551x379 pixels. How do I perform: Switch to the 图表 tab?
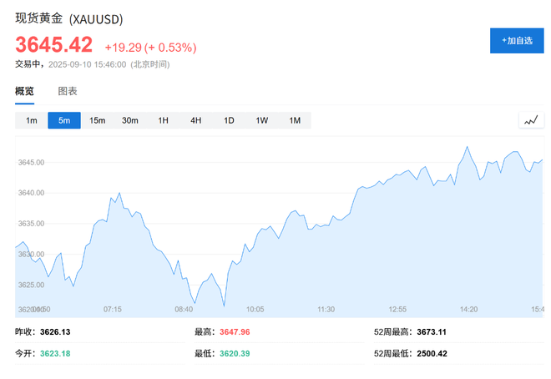pyautogui.click(x=68, y=91)
